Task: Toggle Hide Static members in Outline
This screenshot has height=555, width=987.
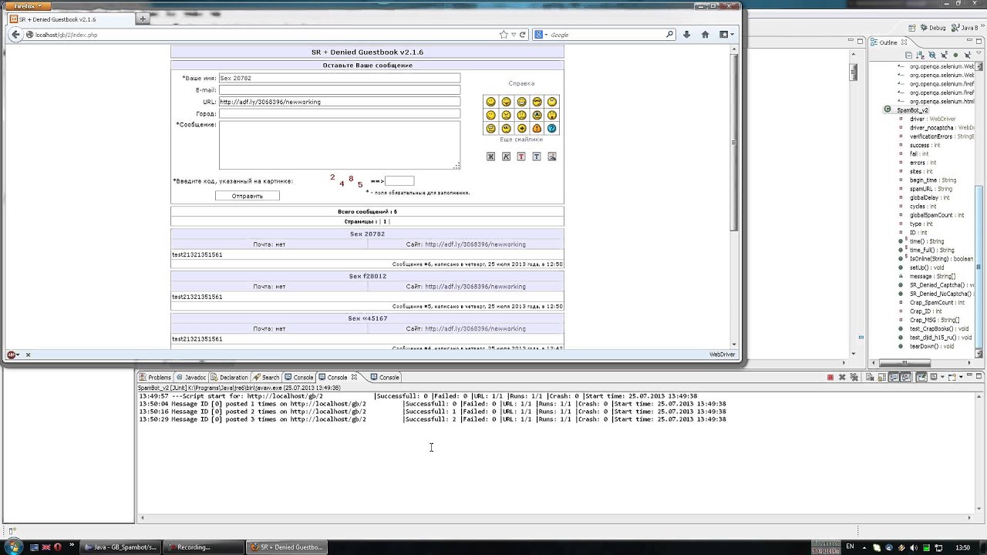Action: [944, 55]
